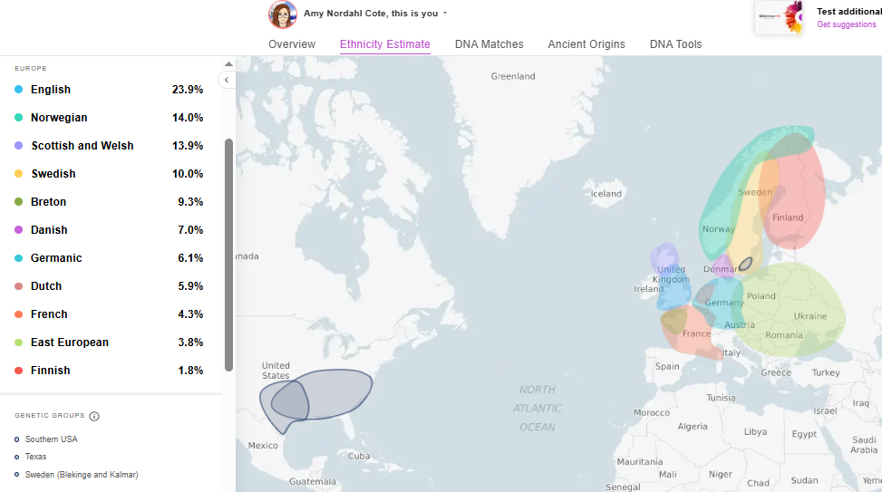Image resolution: width=882 pixels, height=492 pixels.
Task: Select Scottish and Welsh ethnicity entry
Action: point(82,146)
